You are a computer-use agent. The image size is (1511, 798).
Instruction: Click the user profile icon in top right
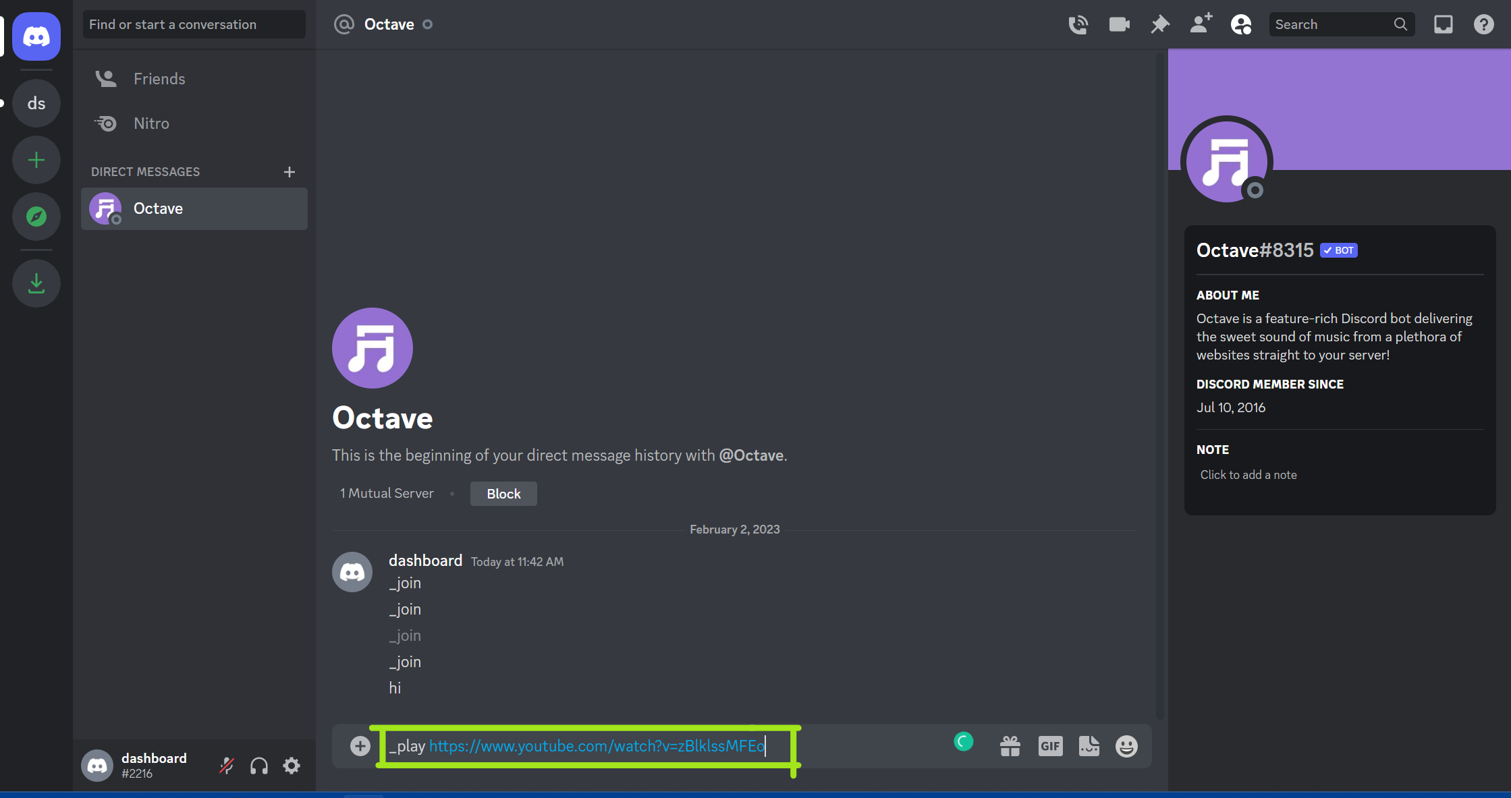point(1242,24)
